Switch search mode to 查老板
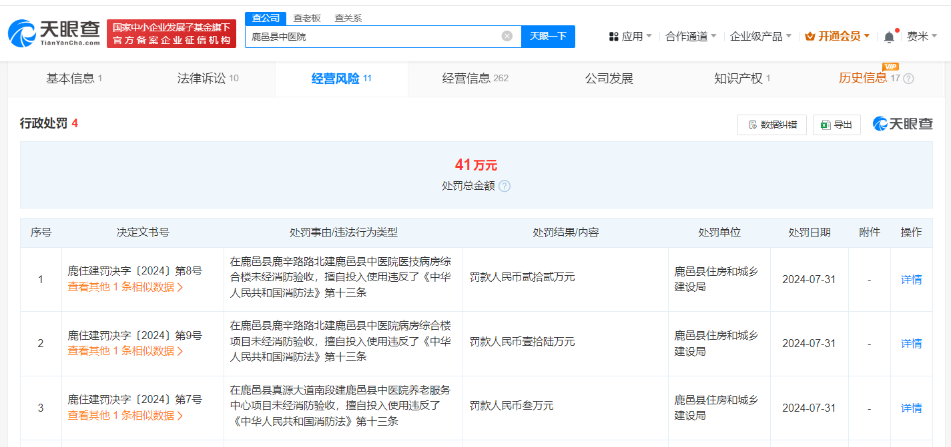 coord(307,18)
